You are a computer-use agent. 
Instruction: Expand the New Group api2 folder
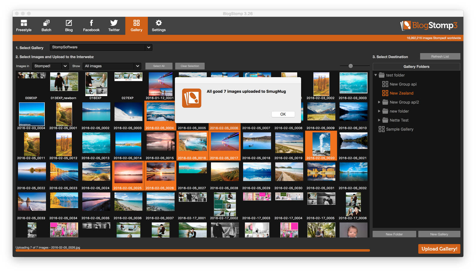click(x=379, y=102)
